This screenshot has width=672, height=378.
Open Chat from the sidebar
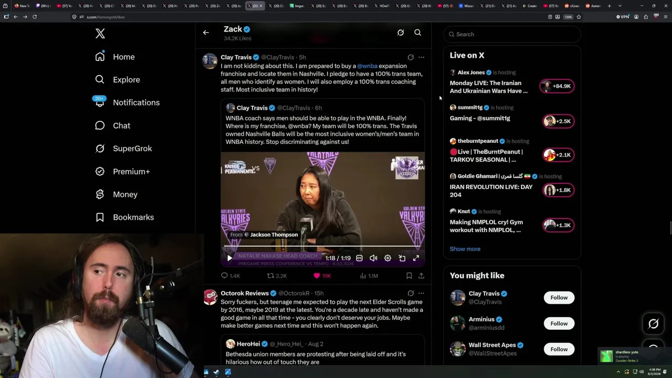point(112,125)
